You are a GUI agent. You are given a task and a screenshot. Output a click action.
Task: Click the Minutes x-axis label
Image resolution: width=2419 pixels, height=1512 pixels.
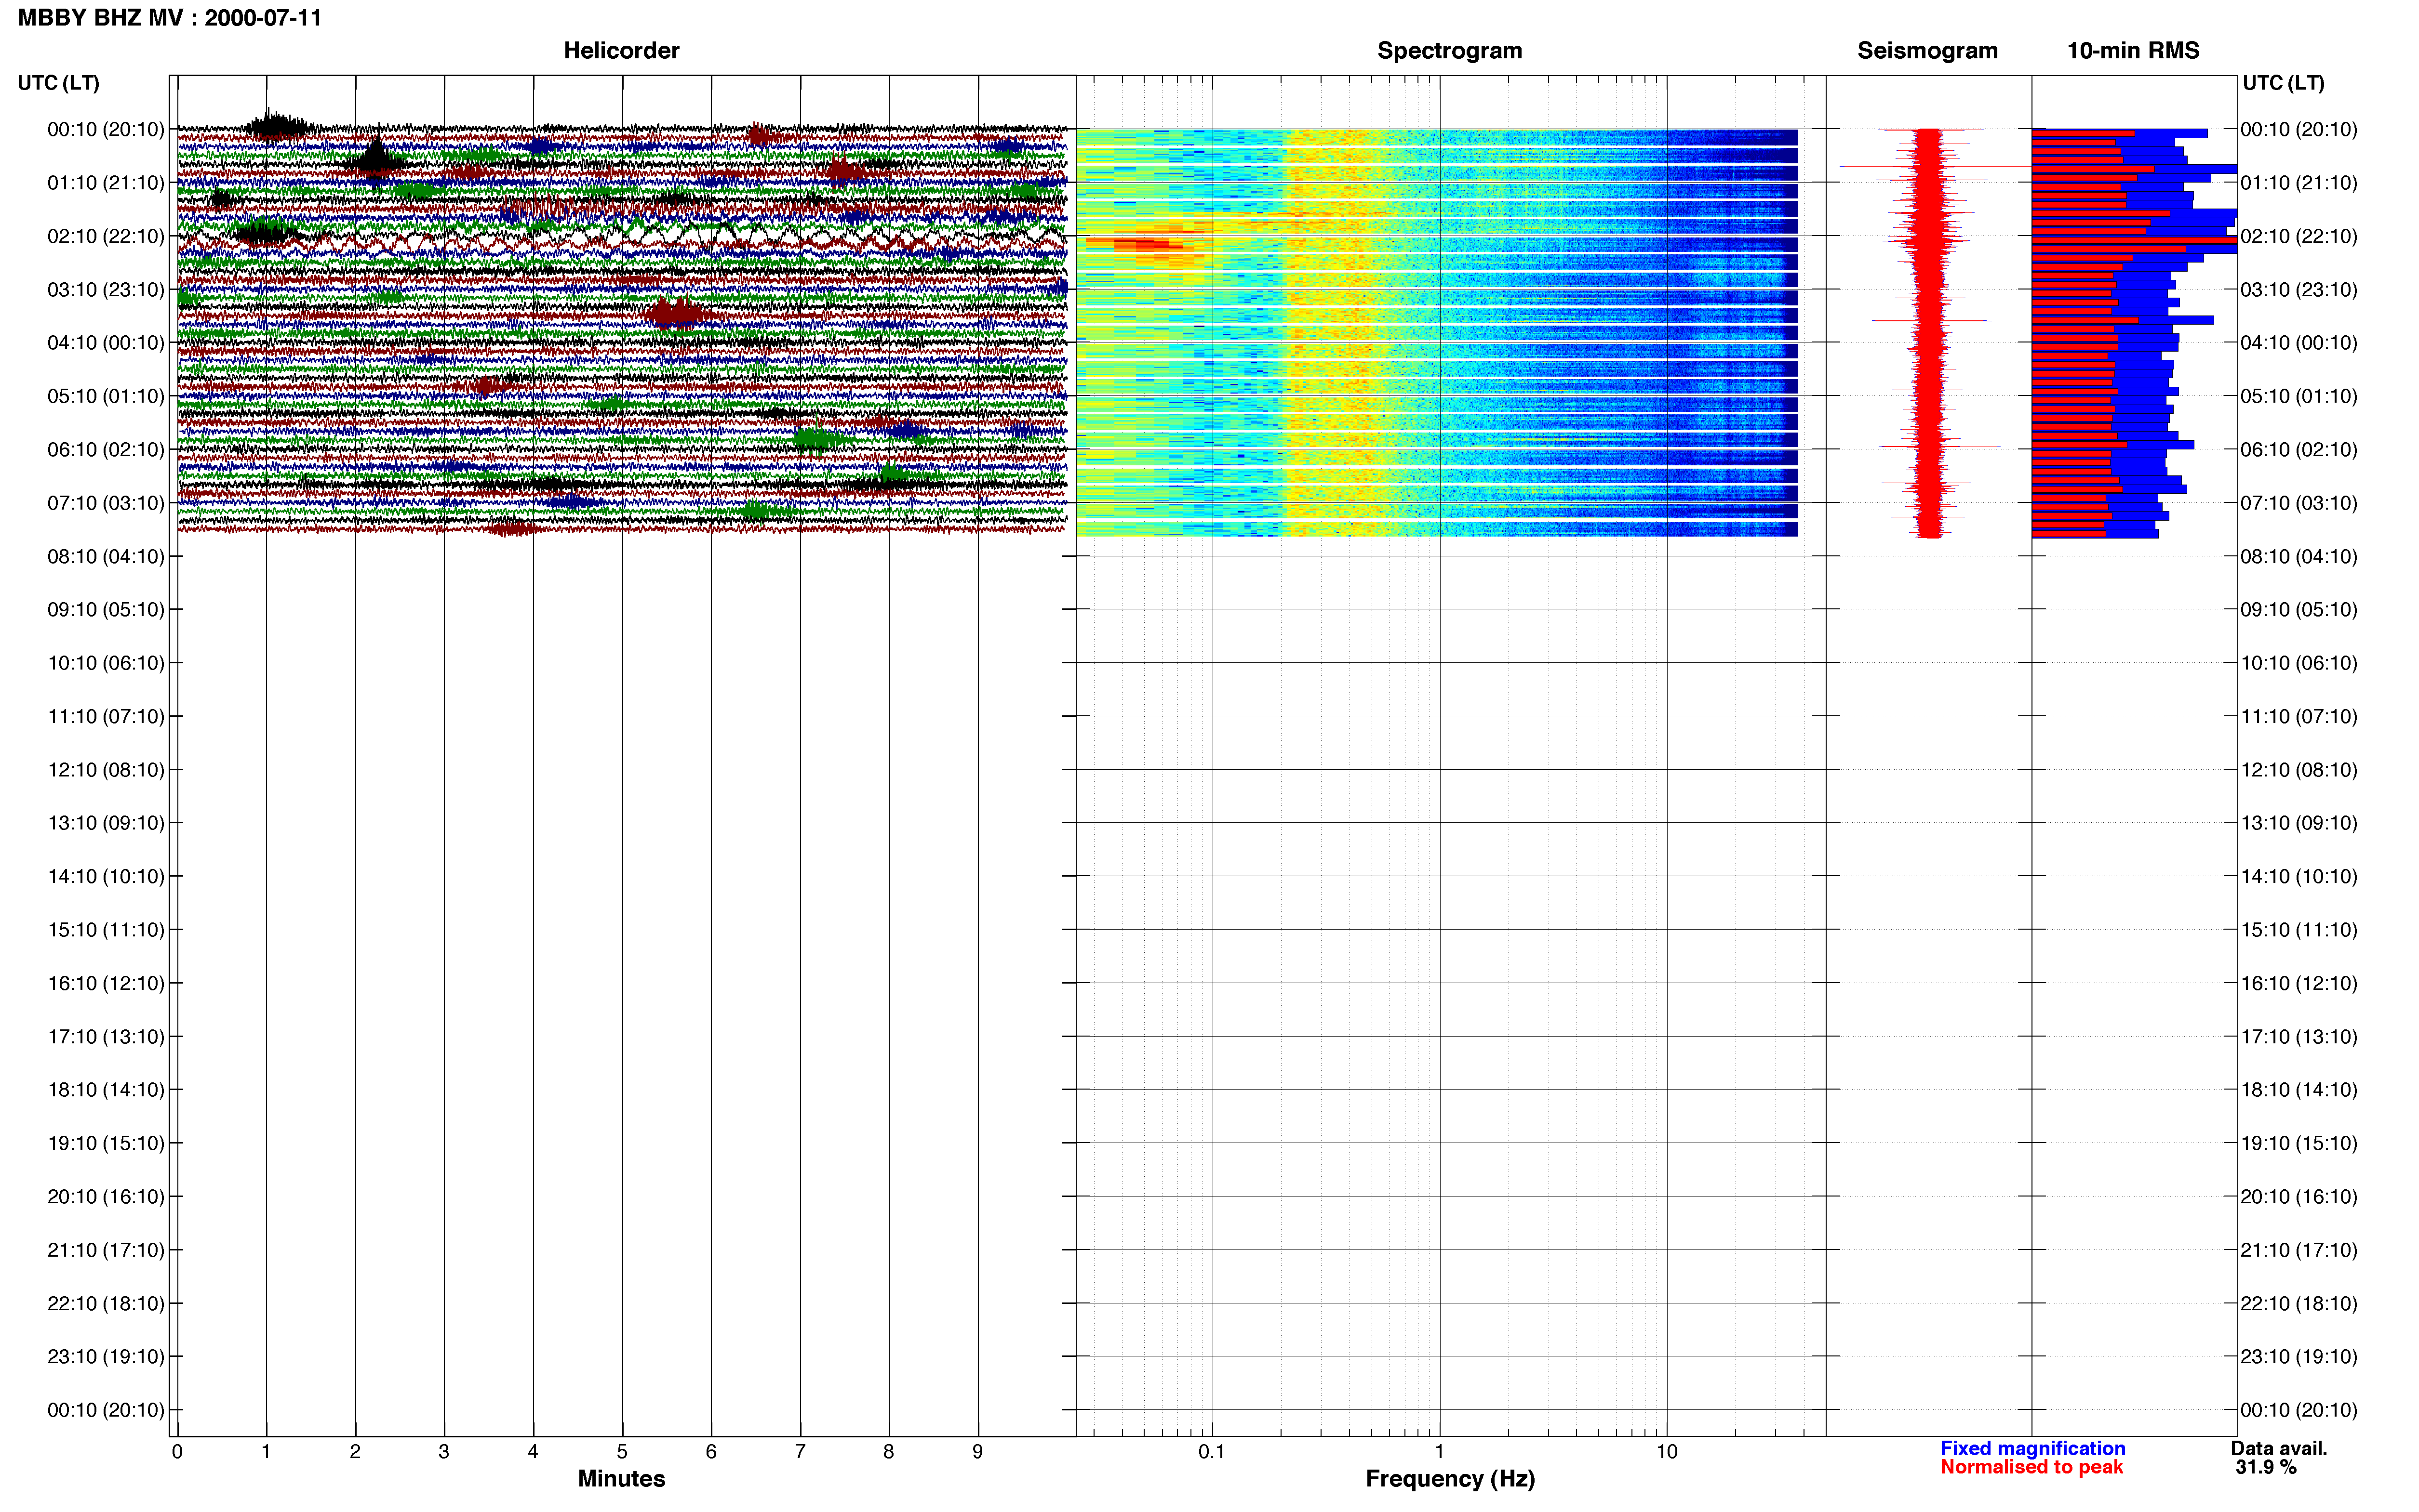coord(621,1479)
